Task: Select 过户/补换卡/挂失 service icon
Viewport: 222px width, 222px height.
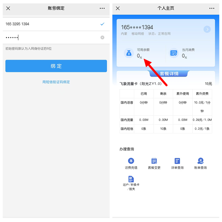Action: coord(131,179)
